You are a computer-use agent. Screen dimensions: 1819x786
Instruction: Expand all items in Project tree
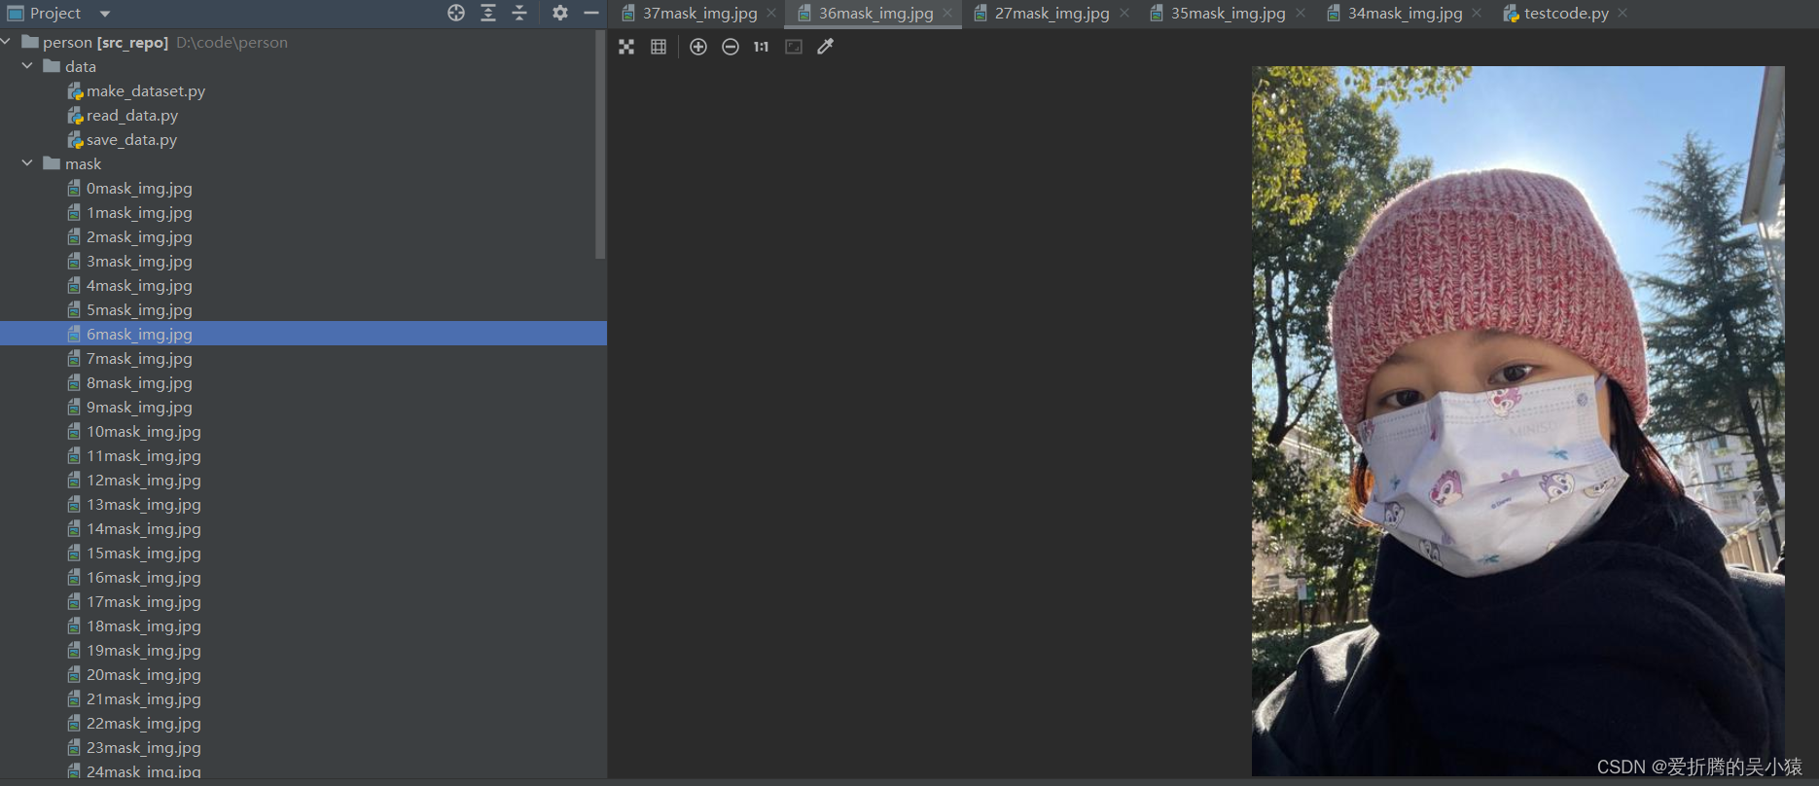coord(488,13)
